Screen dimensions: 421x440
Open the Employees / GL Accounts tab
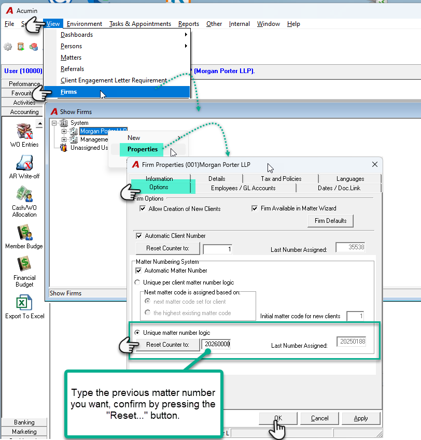coord(243,188)
